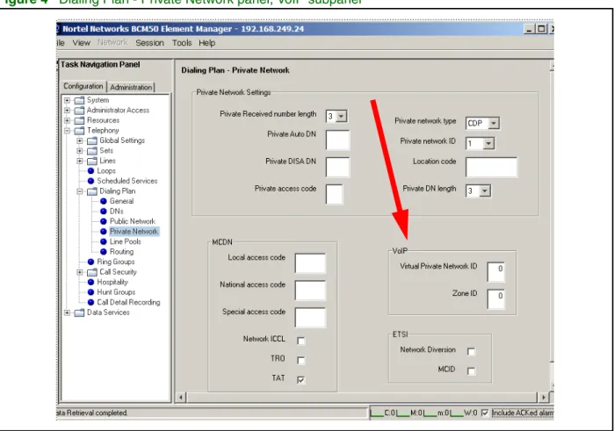Open the View menu
Image resolution: width=614 pixels, height=431 pixels.
tap(82, 43)
